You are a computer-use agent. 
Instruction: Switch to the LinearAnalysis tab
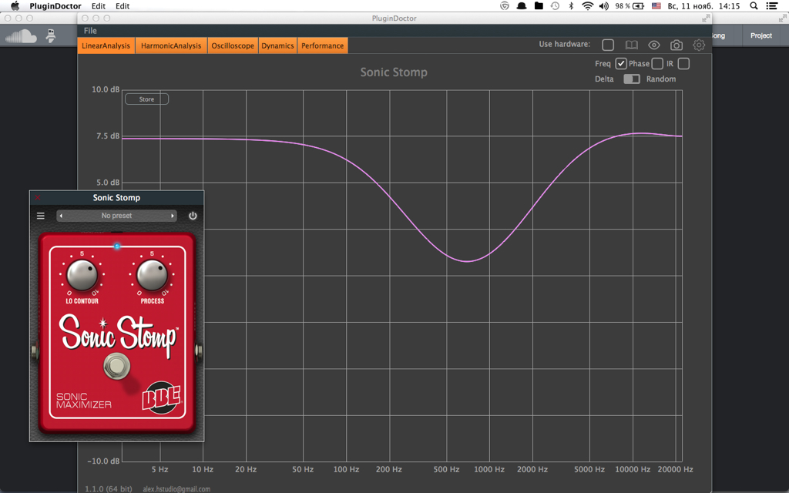coord(106,45)
